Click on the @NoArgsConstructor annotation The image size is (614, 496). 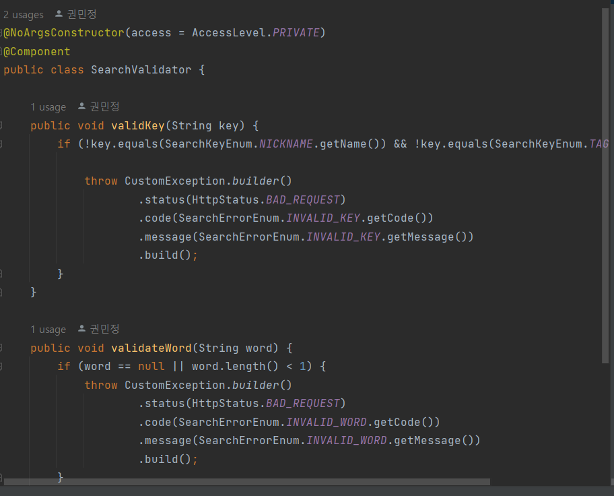[64, 32]
